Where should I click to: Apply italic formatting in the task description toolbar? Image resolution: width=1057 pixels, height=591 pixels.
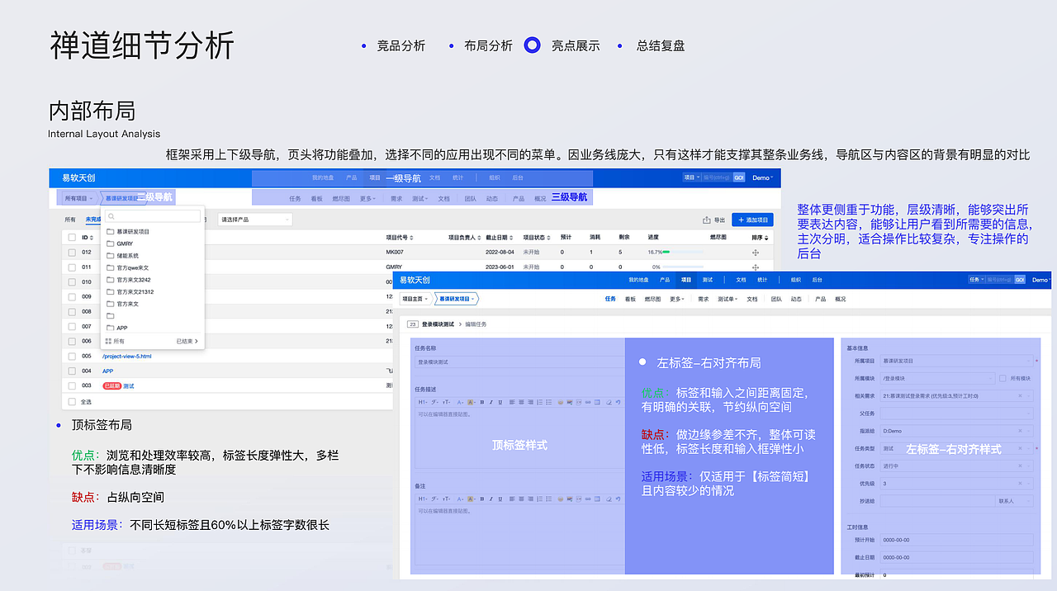[491, 403]
